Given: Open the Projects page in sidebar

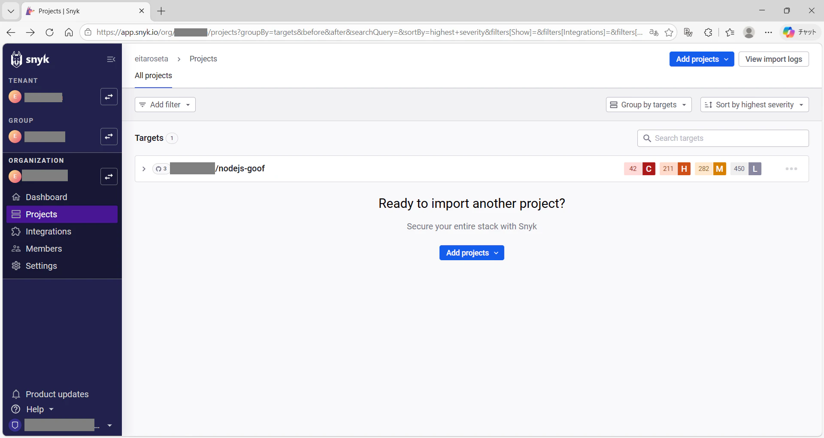Looking at the screenshot, I should 62,214.
